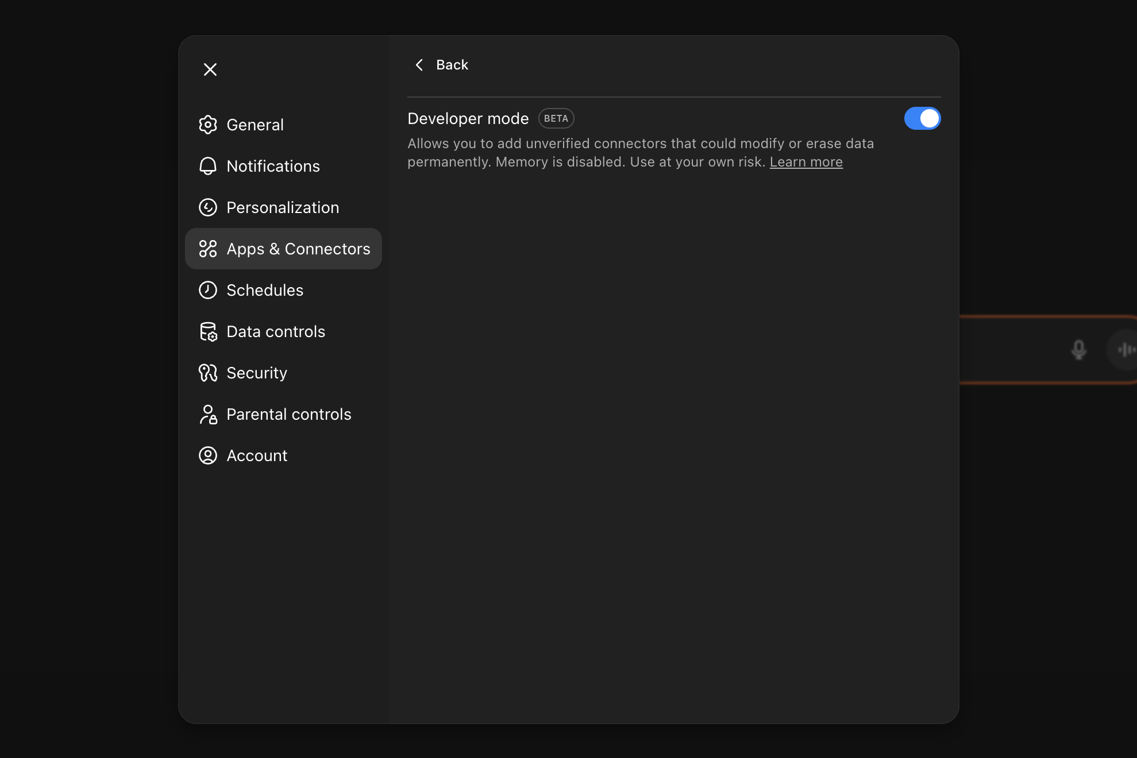Click the General gear icon
Image resolution: width=1137 pixels, height=758 pixels.
click(x=207, y=125)
